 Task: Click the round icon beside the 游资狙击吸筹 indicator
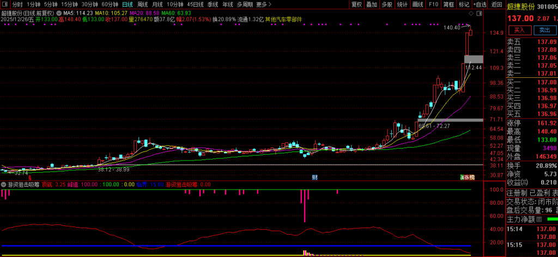pyautogui.click(x=4, y=185)
